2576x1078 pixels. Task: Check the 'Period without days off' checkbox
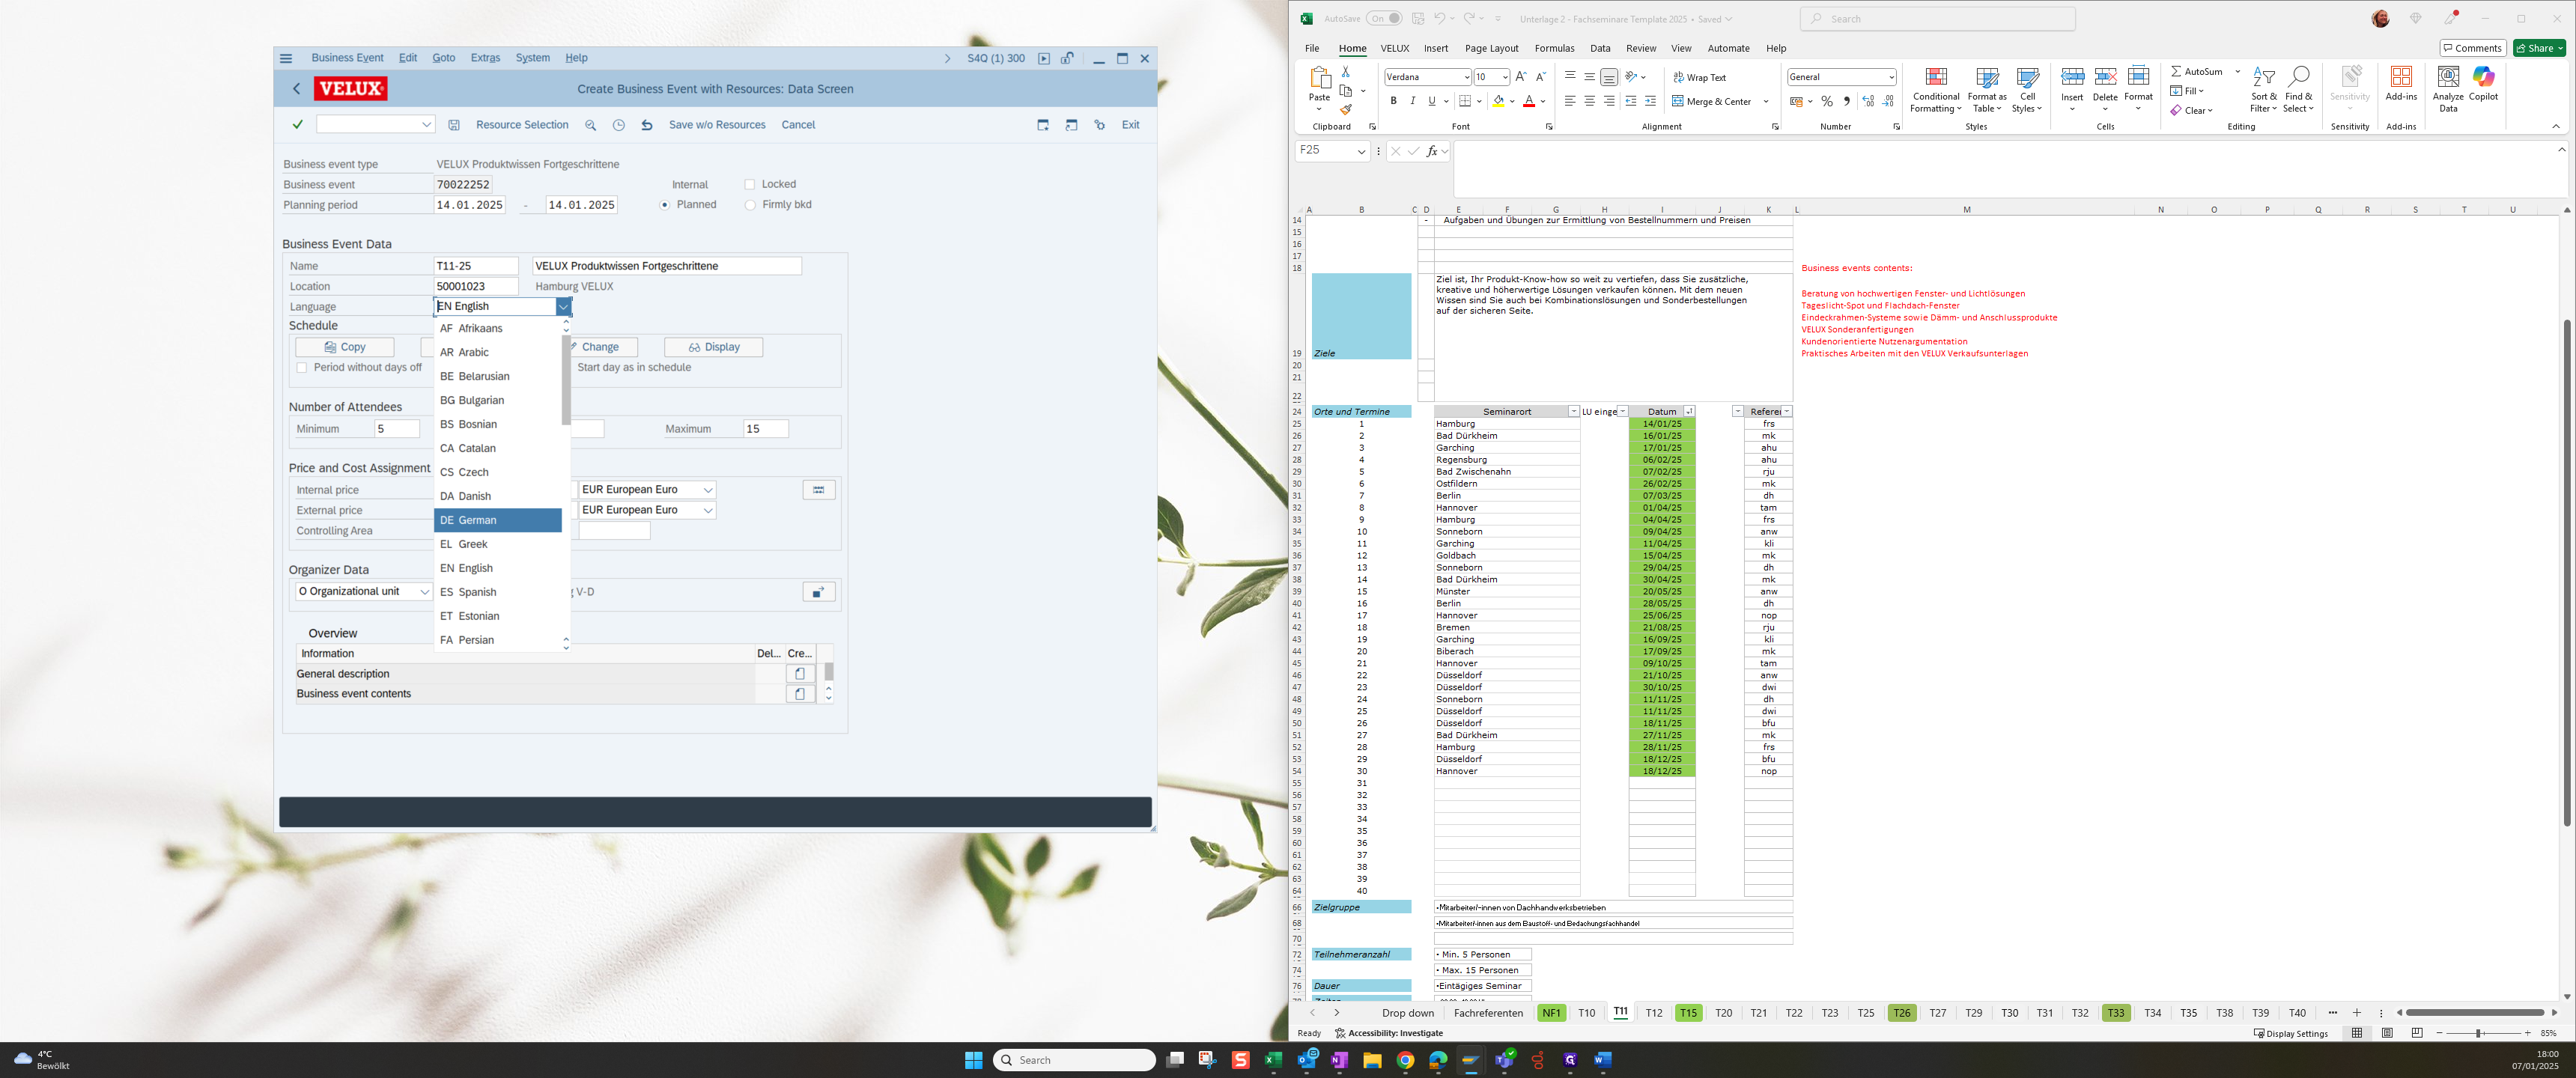point(302,368)
